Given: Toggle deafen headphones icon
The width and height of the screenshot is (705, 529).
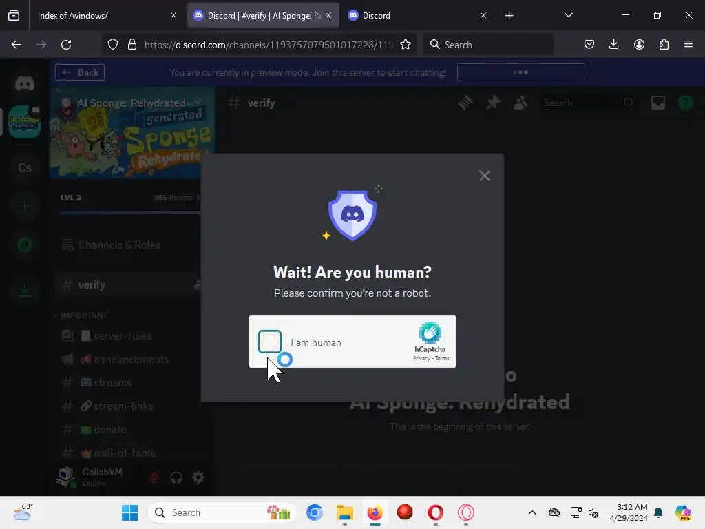Looking at the screenshot, I should coord(176,477).
